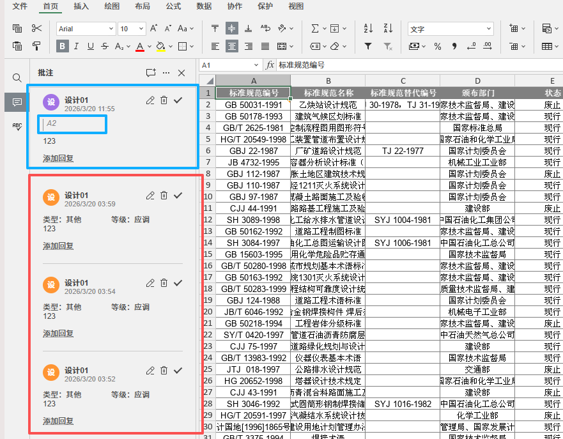The height and width of the screenshot is (439, 563).
Task: Click 添加回复 under the 03:54 comment
Action: tap(58, 334)
